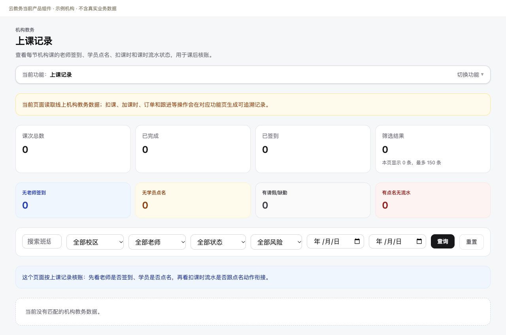Click the 当前没有匹配的机构教务数据 empty message
Image resolution: width=506 pixels, height=335 pixels.
click(x=63, y=312)
